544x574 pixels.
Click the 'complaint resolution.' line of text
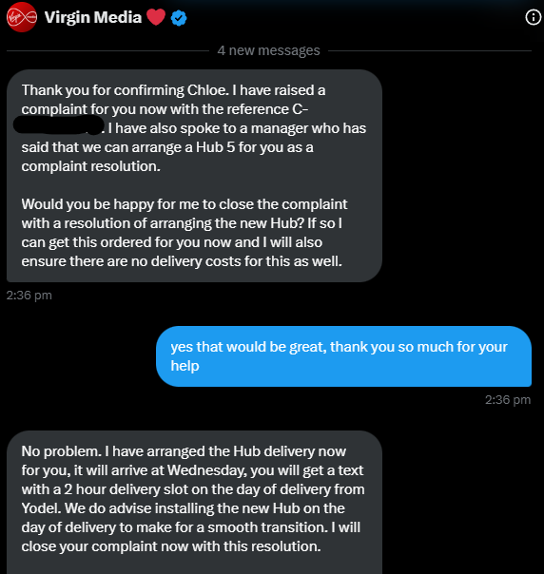coord(91,166)
